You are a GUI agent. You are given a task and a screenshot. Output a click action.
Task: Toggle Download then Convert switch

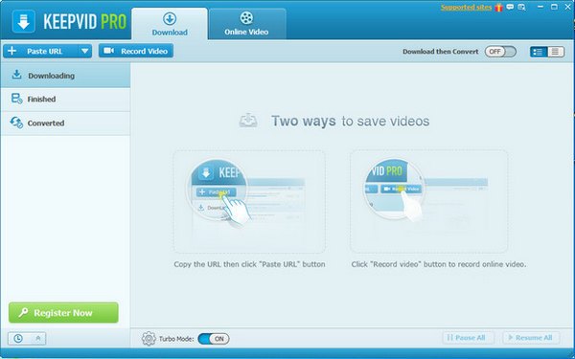pyautogui.click(x=500, y=52)
